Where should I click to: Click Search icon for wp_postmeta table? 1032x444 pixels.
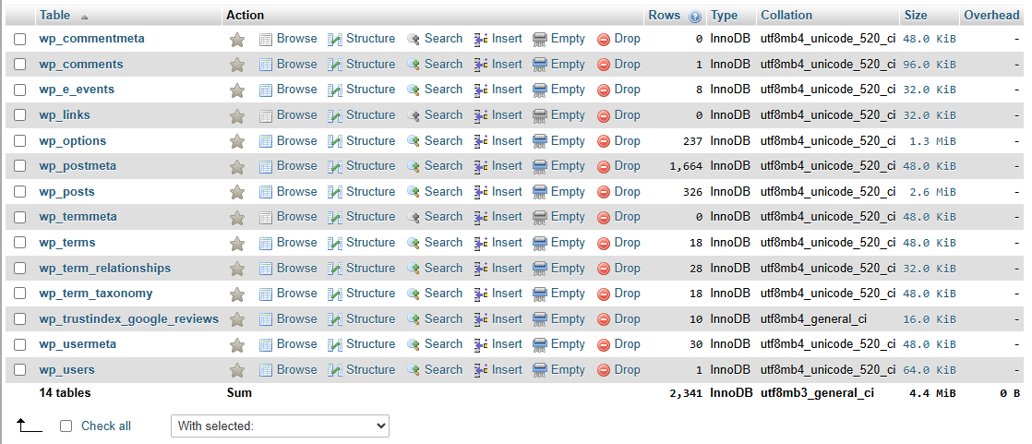pyautogui.click(x=414, y=167)
